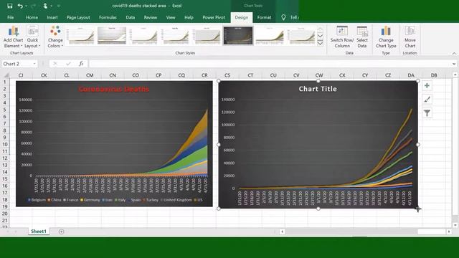Select the left chart's legend
The width and height of the screenshot is (459, 258).
tap(115, 200)
